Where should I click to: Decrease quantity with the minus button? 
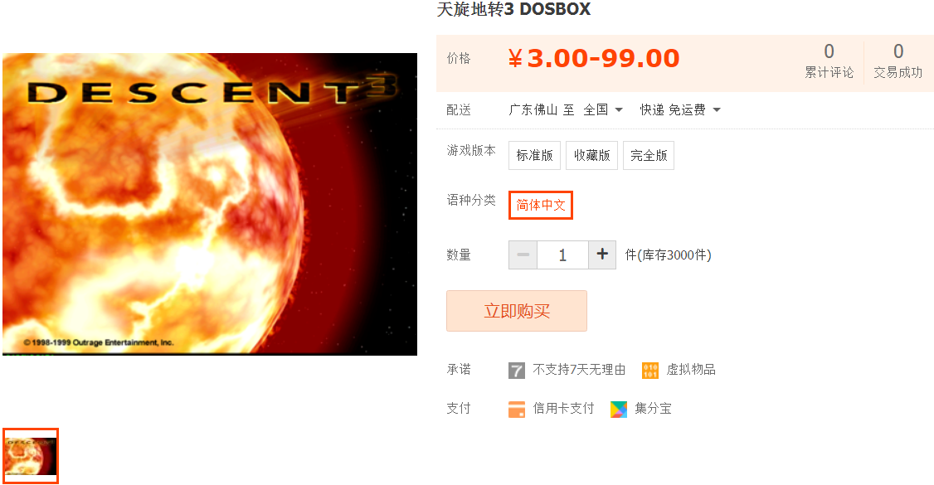coord(523,255)
